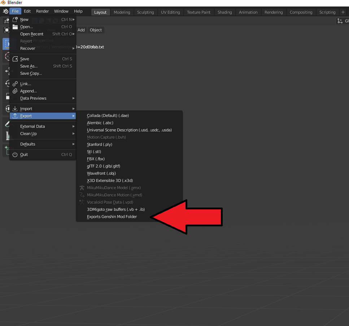Switch to the Shading workspace tab
Image resolution: width=349 pixels, height=326 pixels.
(x=224, y=12)
